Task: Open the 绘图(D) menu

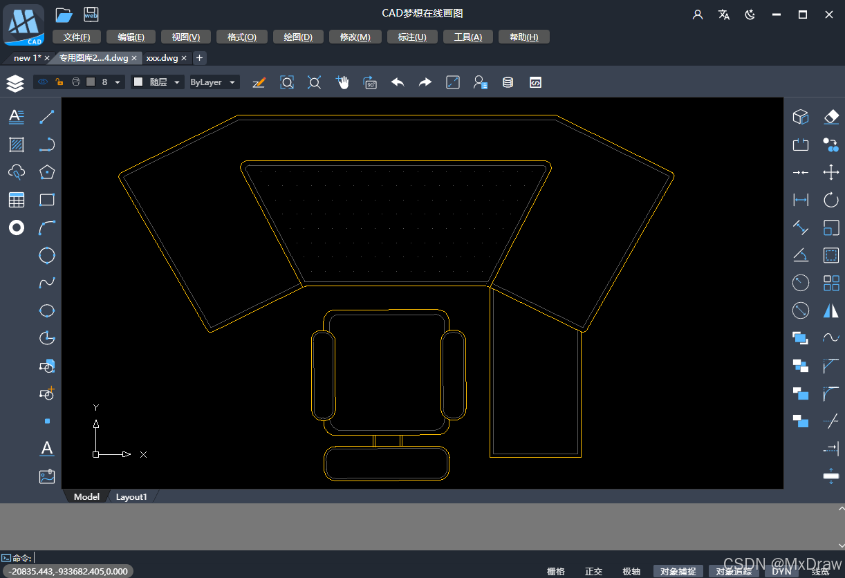Action: (298, 37)
